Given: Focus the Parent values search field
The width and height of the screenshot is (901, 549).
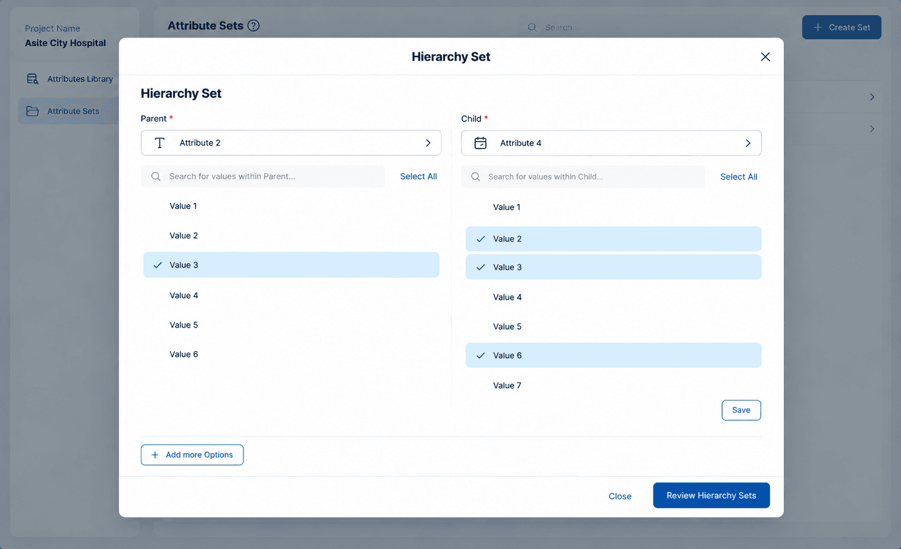Looking at the screenshot, I should click(263, 177).
